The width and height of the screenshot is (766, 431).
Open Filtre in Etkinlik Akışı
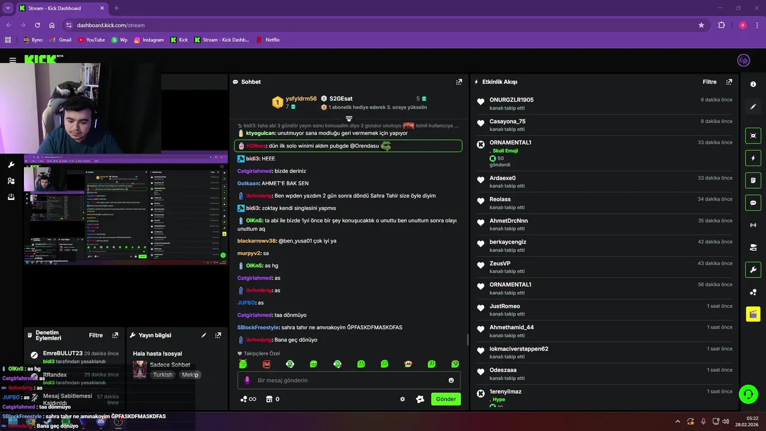(709, 82)
